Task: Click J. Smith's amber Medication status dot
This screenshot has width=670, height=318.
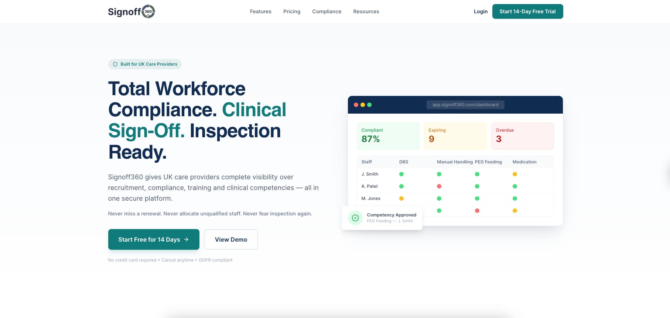Action: point(515,174)
